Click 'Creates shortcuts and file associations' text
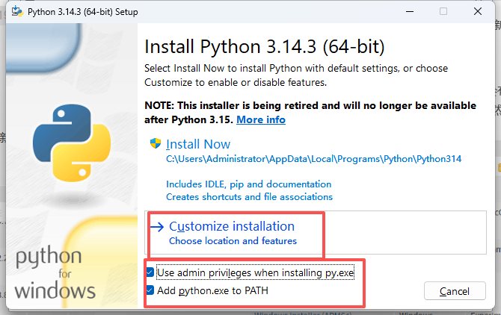The width and height of the screenshot is (501, 315). coord(249,197)
